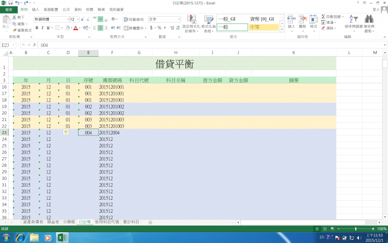Image resolution: width=388 pixels, height=243 pixels.
Task: Open the number format (文字) dropdown
Action: tap(179, 19)
